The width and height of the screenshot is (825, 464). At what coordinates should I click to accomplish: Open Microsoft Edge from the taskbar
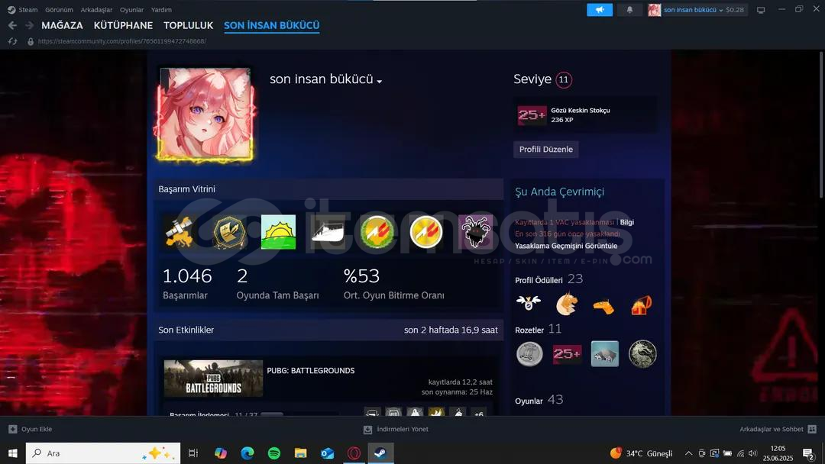[x=247, y=453]
